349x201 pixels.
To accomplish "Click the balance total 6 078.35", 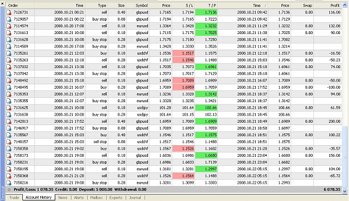I will [x=332, y=190].
